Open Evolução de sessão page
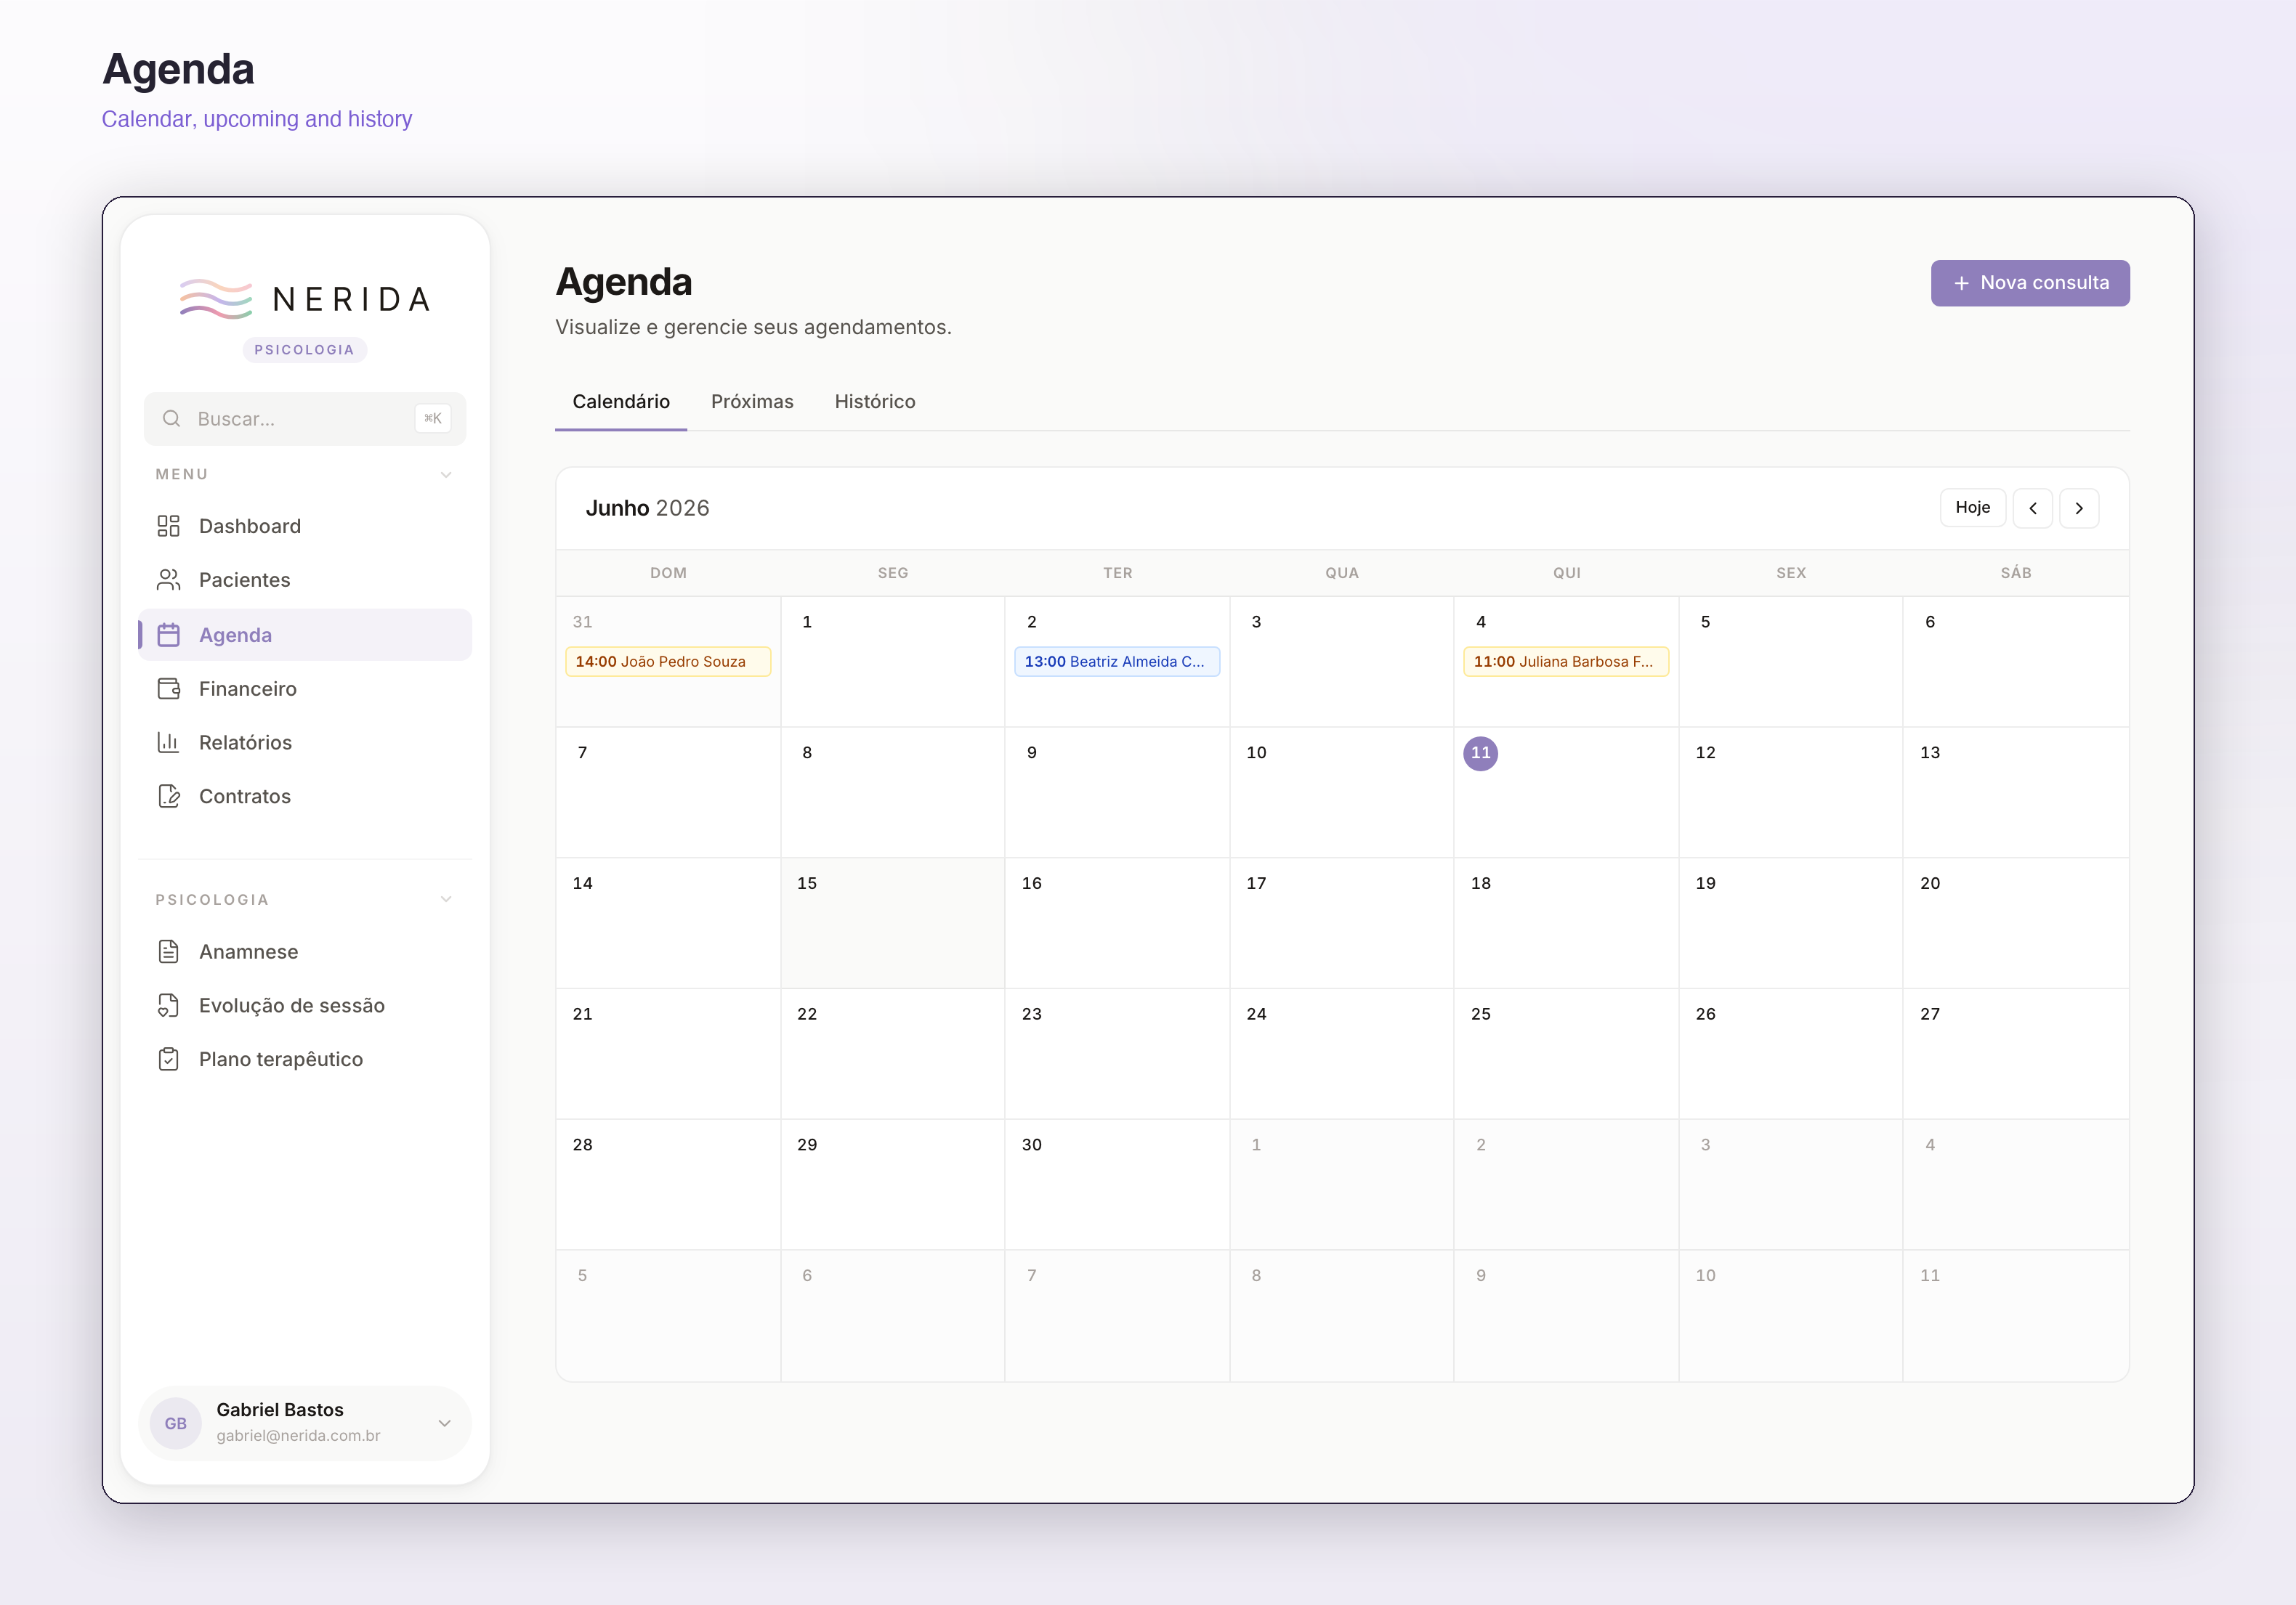The width and height of the screenshot is (2296, 1605). pos(305,1005)
